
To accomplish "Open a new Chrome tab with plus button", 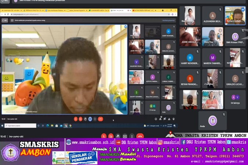I will click(156, 10).
